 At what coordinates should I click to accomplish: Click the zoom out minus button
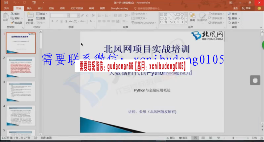(224, 138)
